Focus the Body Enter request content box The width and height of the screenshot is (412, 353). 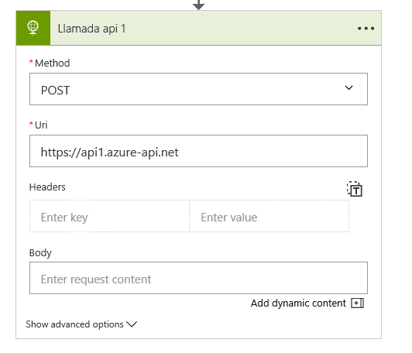[x=198, y=278]
